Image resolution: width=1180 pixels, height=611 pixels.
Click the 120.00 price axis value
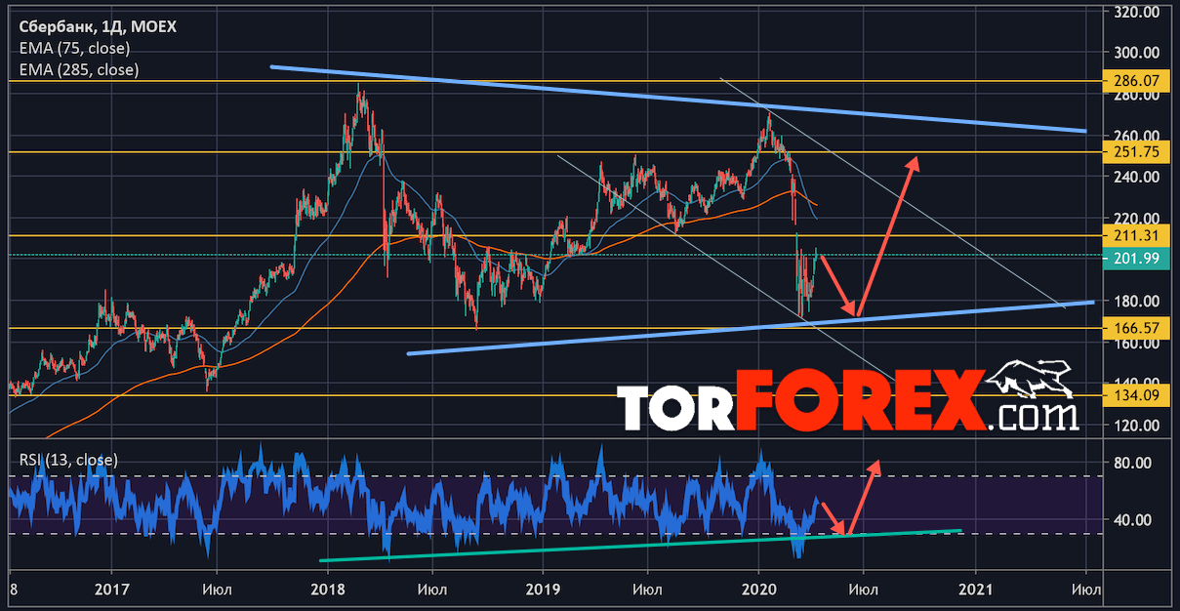coord(1136,426)
